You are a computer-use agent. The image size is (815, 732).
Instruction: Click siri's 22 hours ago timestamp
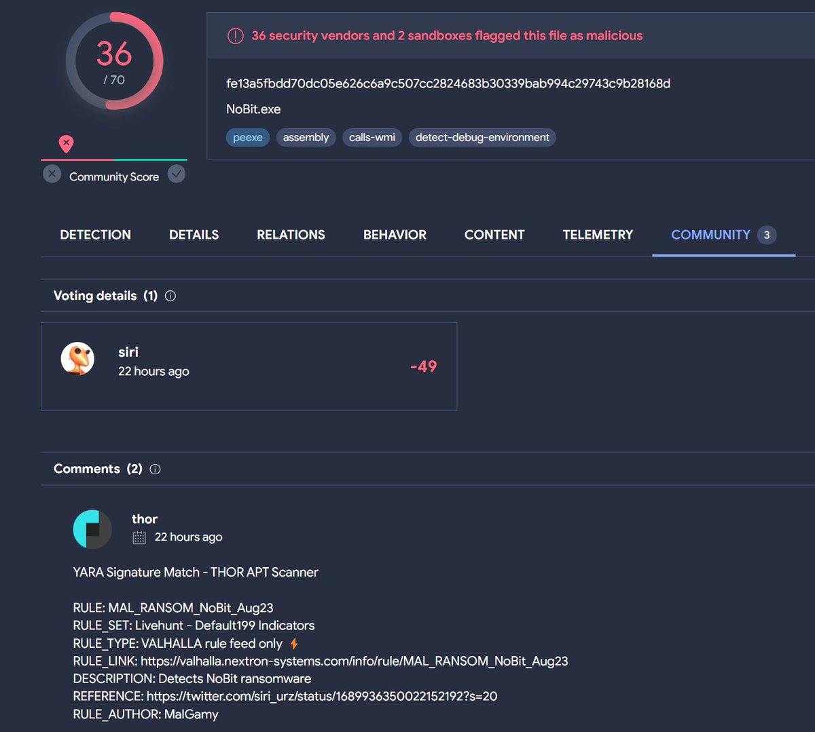coord(153,371)
